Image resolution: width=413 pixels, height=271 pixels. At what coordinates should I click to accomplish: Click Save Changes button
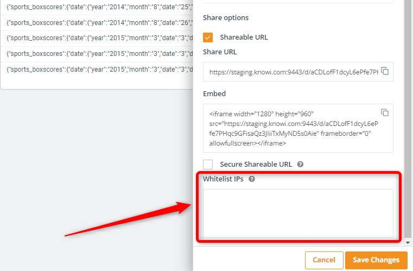[376, 260]
